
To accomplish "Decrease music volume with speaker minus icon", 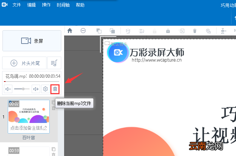I will (x=8, y=89).
